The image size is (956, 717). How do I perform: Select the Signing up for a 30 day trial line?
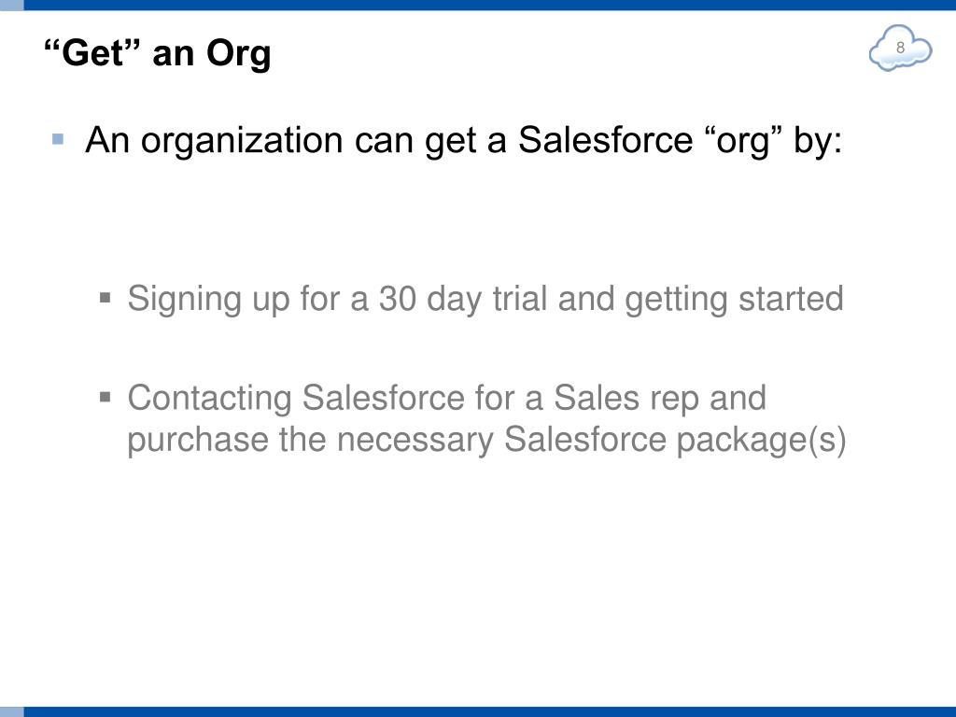coord(485,300)
